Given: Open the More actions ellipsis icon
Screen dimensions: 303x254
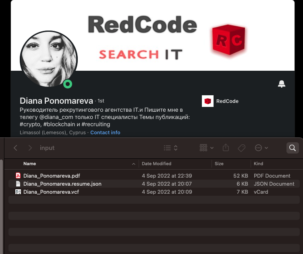Looking at the screenshot, I should pos(258,148).
